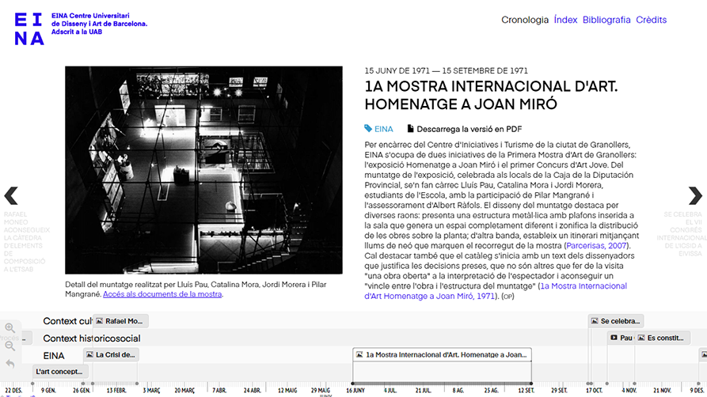
Task: Click the 1a Mostra Internacional d'Art headline
Action: 491,95
